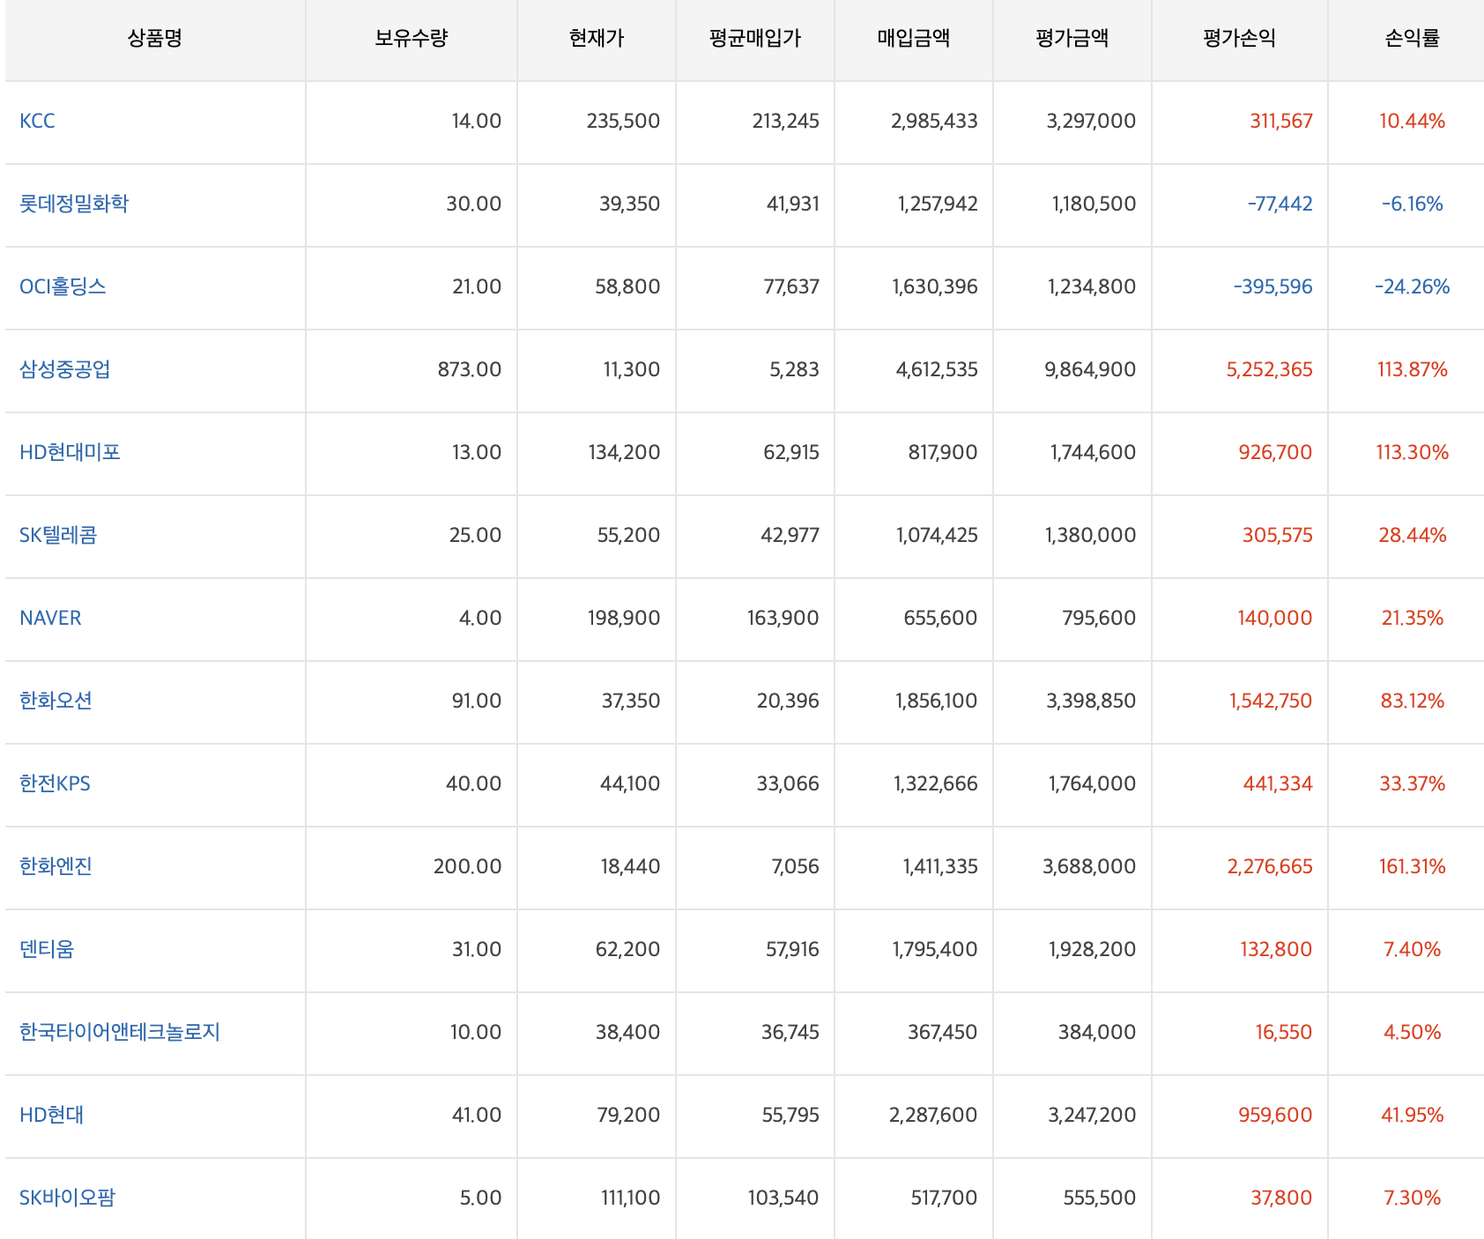This screenshot has width=1484, height=1239.
Task: Open the 롯데정밀화학 stock link
Action: coord(74,204)
